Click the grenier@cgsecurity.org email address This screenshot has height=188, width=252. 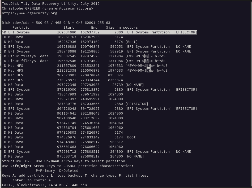(68, 8)
